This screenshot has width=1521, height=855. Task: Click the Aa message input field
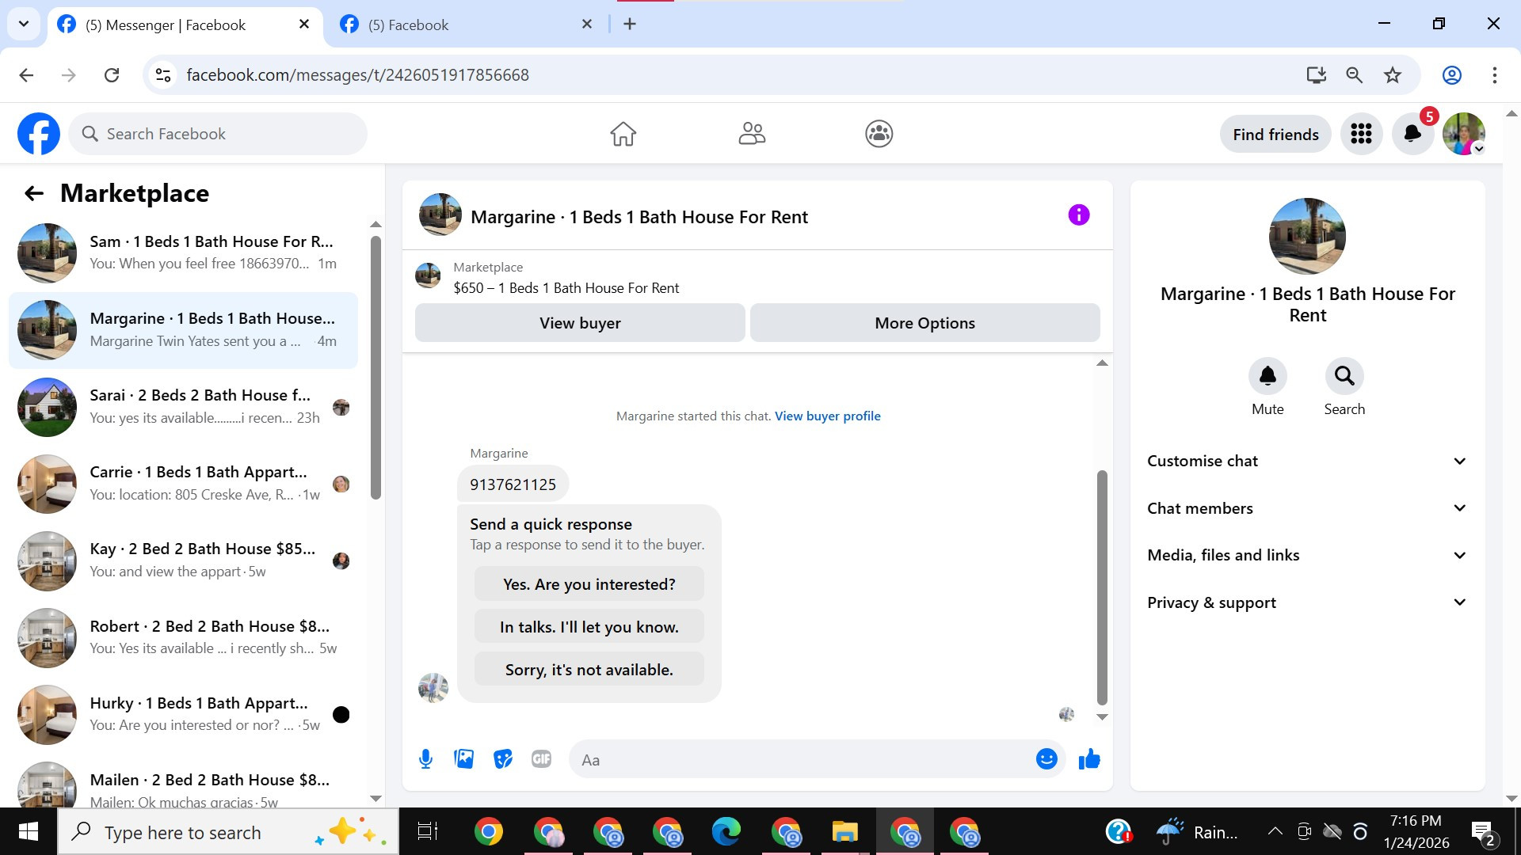800,760
